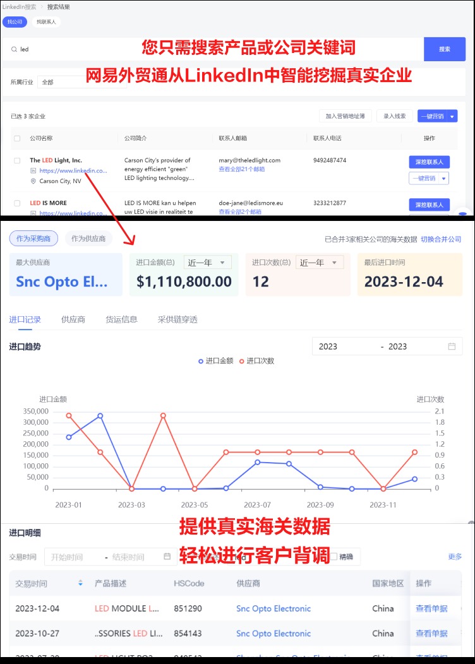Open the 供应商 tab
475x664 pixels.
pos(73,320)
